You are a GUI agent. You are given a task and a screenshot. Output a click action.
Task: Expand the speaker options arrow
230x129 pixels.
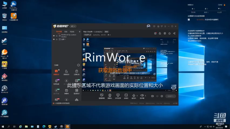click(x=145, y=96)
